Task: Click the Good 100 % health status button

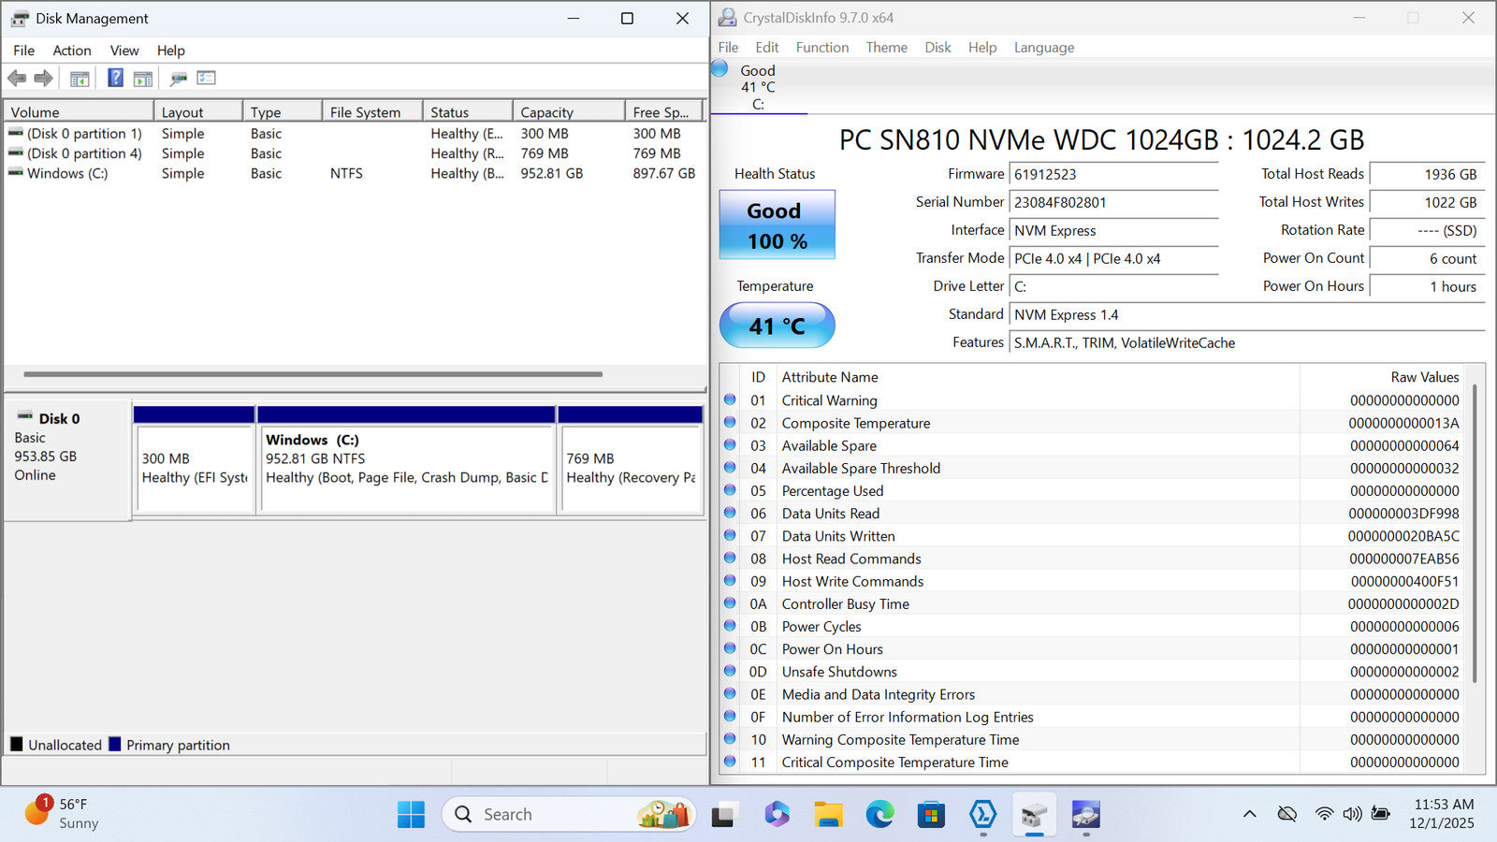Action: (777, 225)
